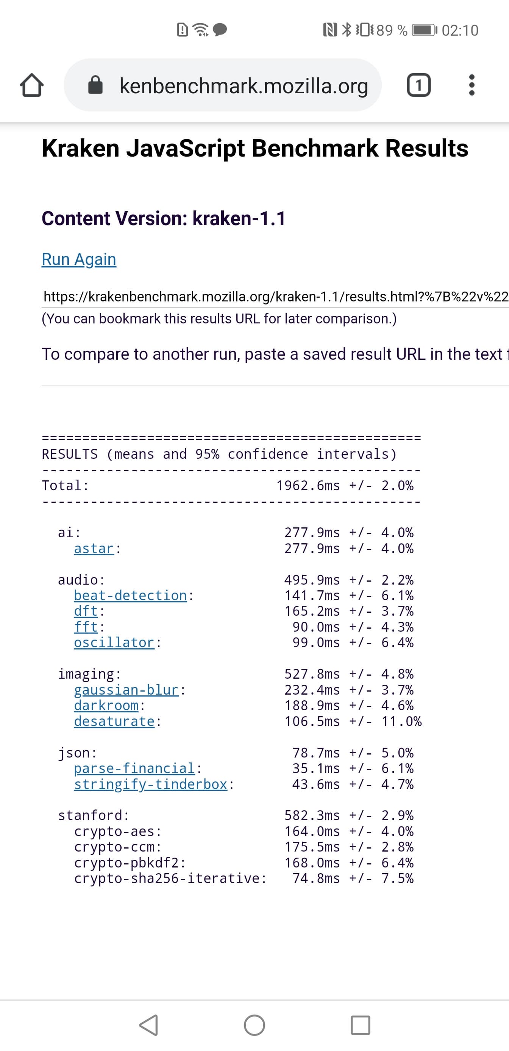Select the results URL text field
This screenshot has width=509, height=1051.
275,296
